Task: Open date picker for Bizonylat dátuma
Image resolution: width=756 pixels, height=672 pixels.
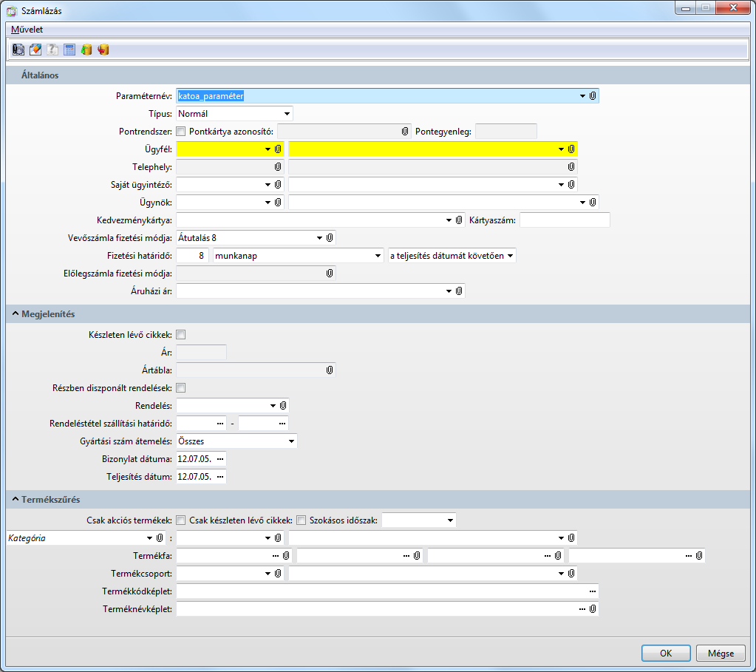Action: [219, 459]
